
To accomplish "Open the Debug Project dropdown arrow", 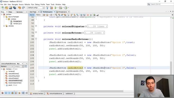I will click(x=63, y=8).
